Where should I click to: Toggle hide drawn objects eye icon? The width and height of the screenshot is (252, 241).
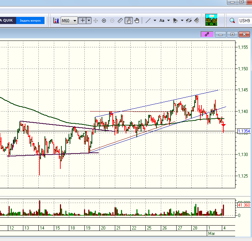(189, 20)
